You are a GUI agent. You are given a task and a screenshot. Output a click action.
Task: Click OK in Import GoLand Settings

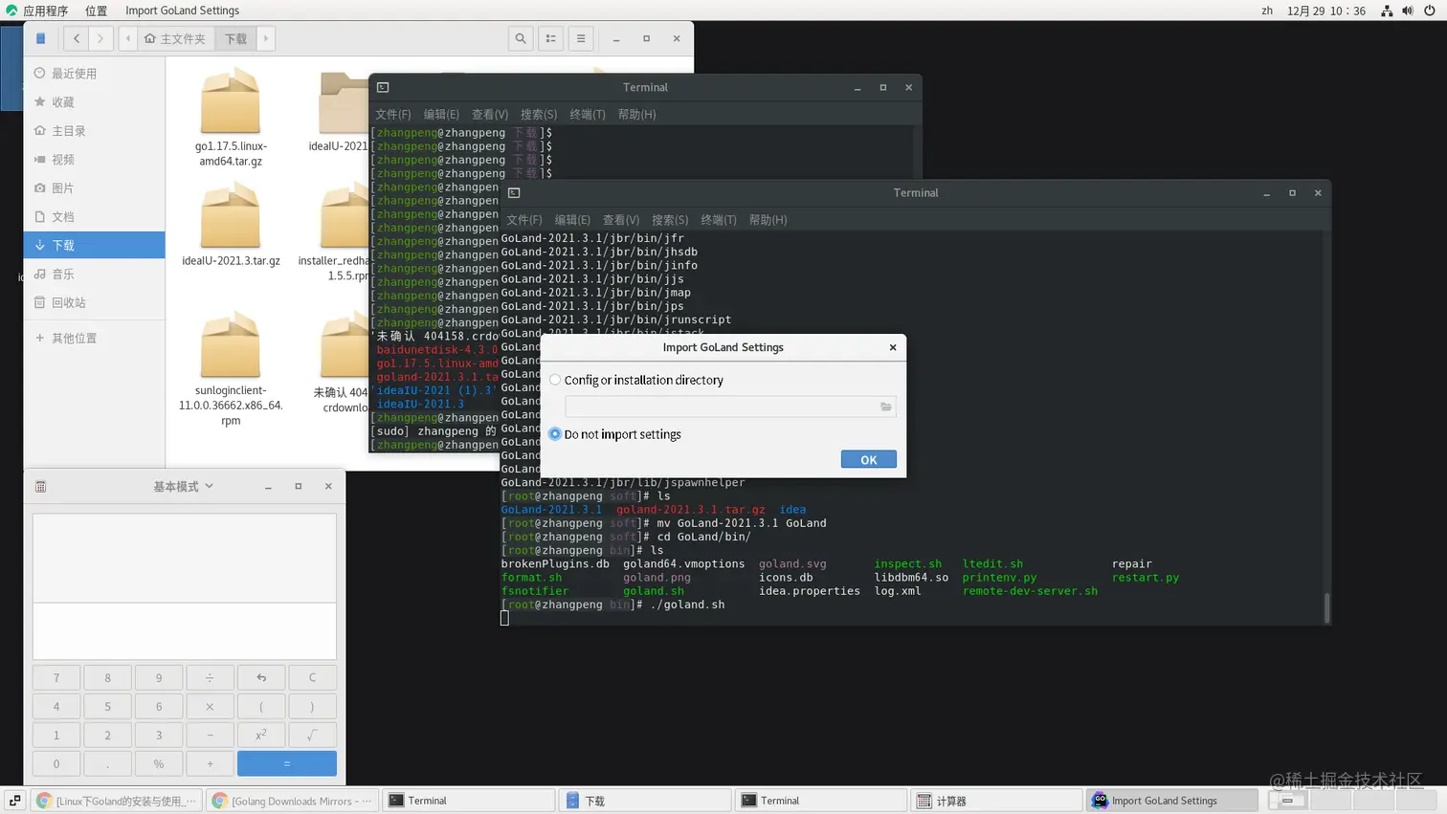point(869,460)
